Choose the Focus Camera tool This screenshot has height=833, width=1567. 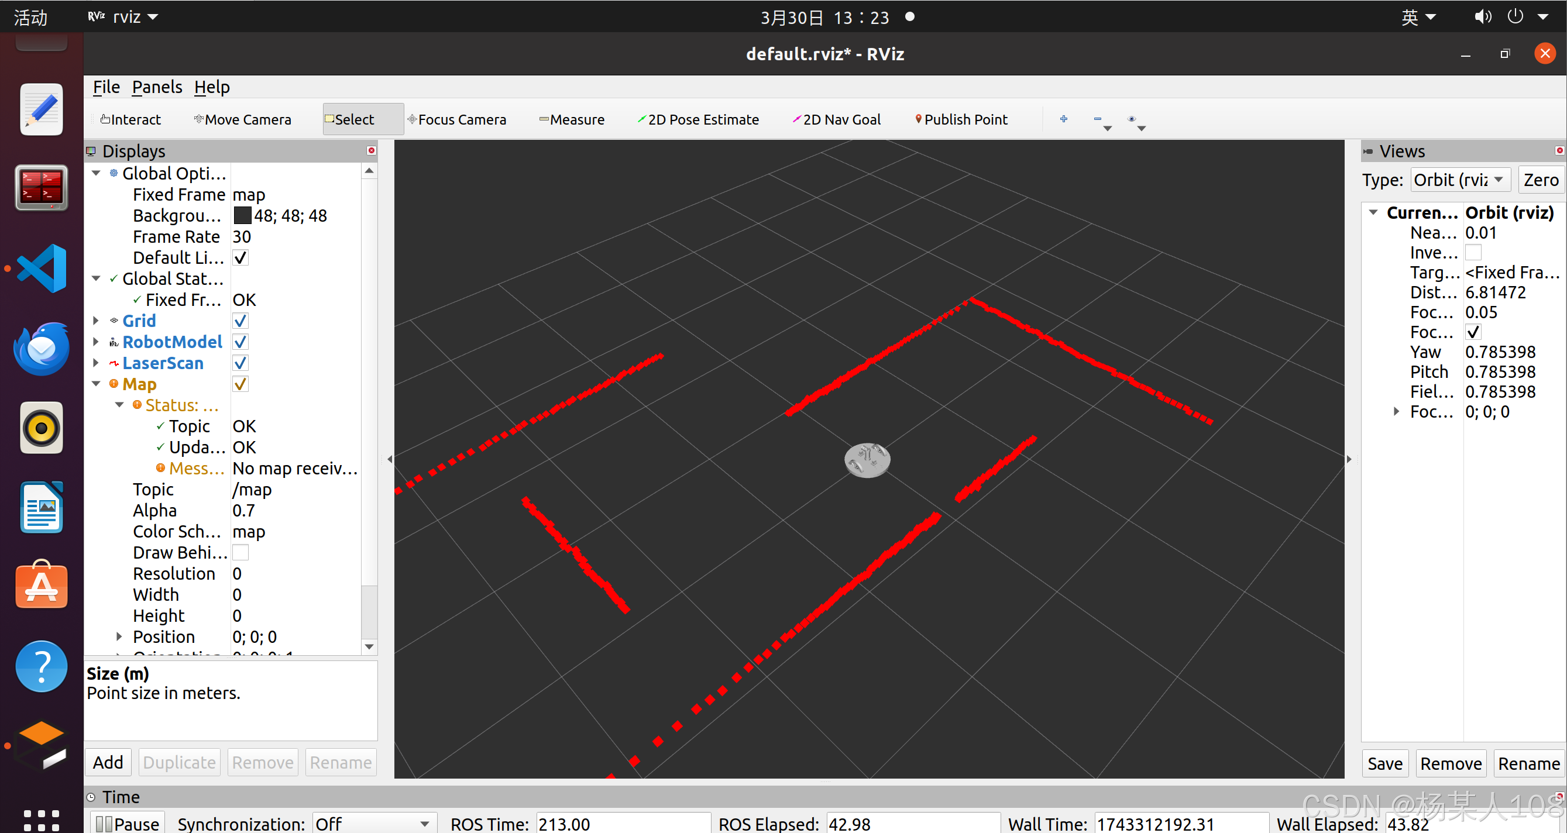click(x=457, y=120)
